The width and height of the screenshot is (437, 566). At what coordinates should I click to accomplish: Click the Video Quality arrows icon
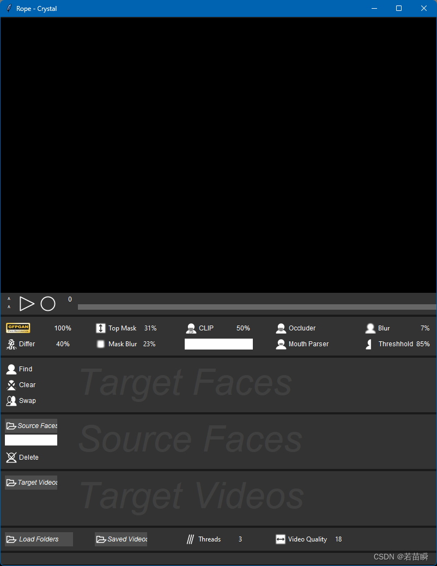tap(281, 539)
